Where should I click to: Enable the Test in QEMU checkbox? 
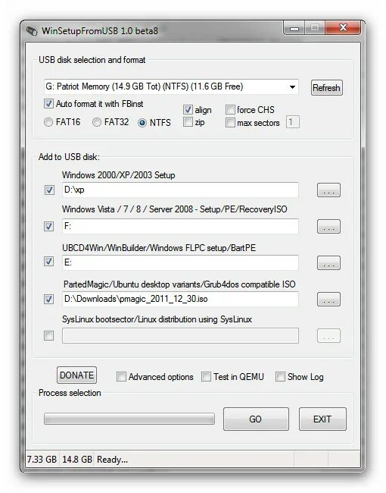click(x=206, y=376)
